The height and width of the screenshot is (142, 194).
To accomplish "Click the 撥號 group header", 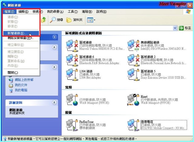I will coord(69,112).
